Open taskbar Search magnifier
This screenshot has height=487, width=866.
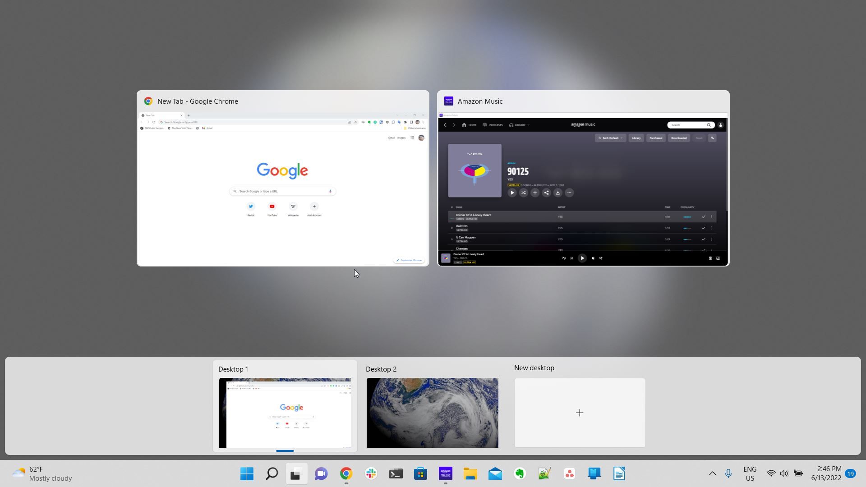pos(272,473)
